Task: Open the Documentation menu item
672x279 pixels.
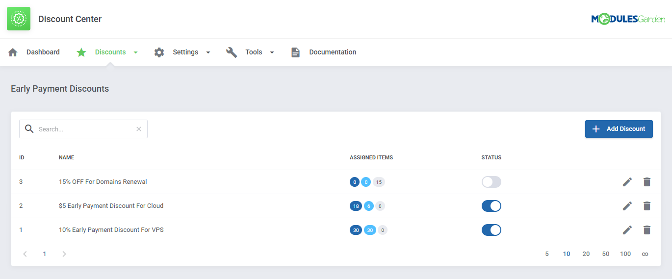Action: pos(332,52)
